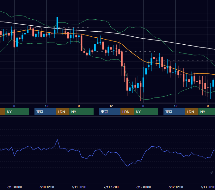Click the 0 hour tick for 7/12
215x190 pixels.
pyautogui.click(x=143, y=106)
